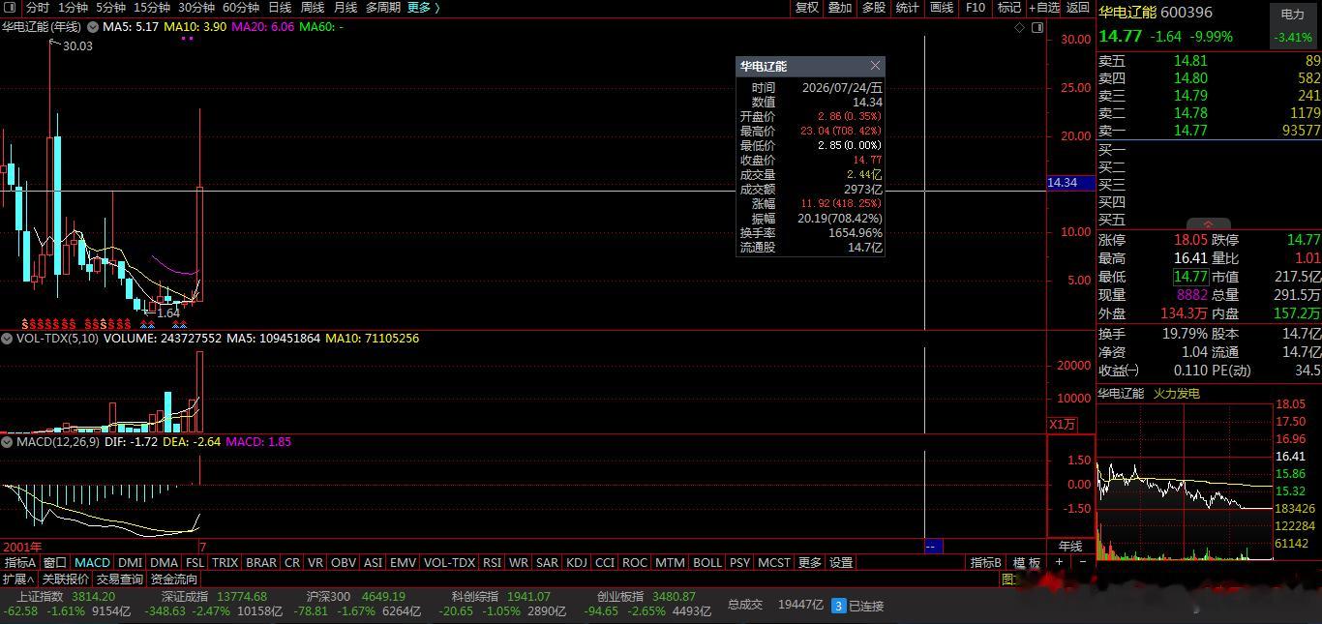The height and width of the screenshot is (624, 1322).
Task: Open 设置 indicator settings
Action: click(x=842, y=562)
